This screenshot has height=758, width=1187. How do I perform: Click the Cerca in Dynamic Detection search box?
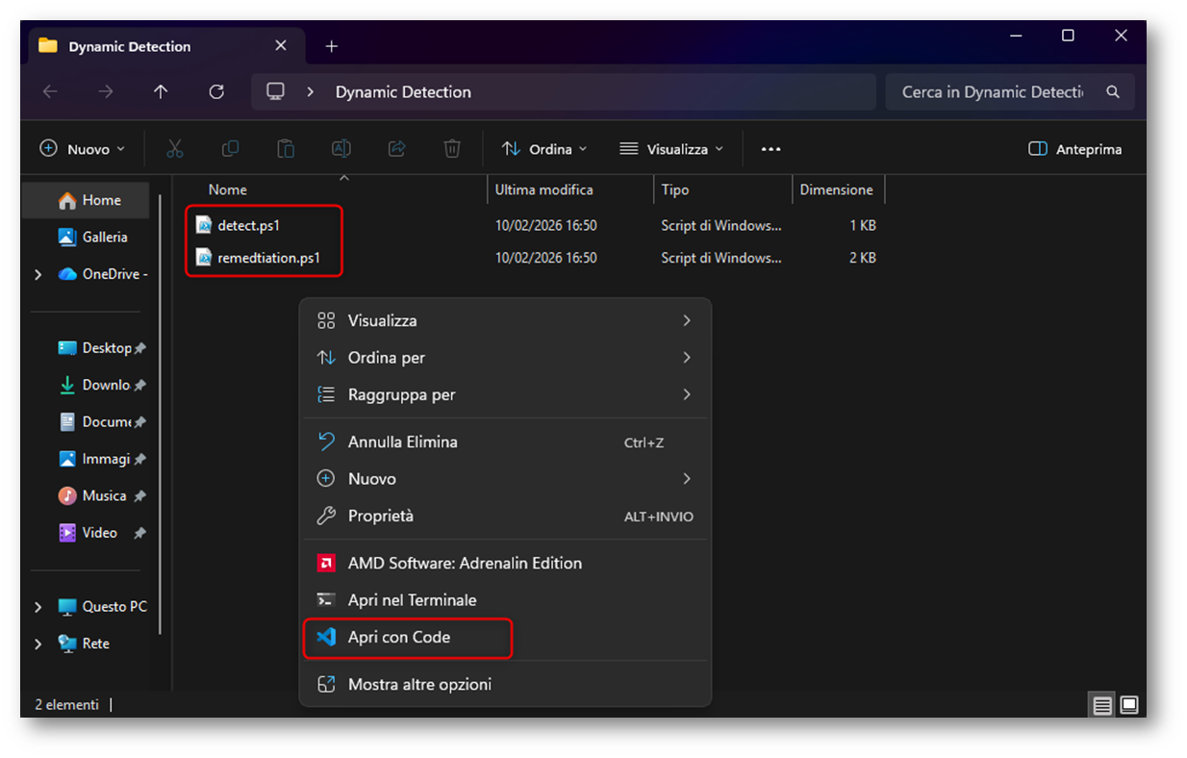tap(991, 92)
